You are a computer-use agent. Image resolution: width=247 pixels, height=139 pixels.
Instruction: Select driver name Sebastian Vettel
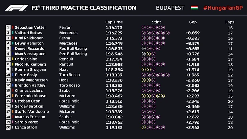click(x=30, y=27)
